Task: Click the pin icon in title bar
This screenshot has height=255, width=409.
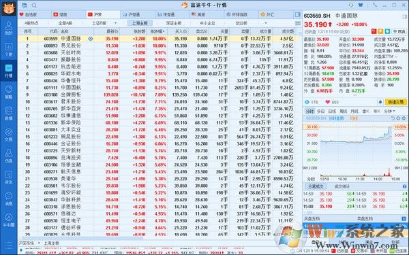Action: coord(375,5)
